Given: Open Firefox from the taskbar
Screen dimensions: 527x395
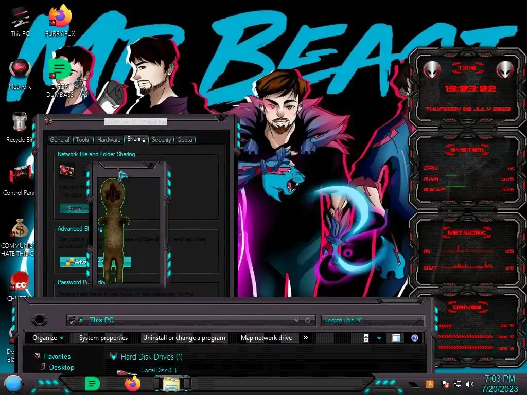Looking at the screenshot, I should click(x=133, y=384).
